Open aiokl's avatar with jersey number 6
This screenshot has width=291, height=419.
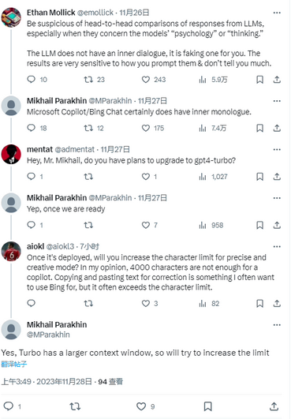click(x=11, y=251)
